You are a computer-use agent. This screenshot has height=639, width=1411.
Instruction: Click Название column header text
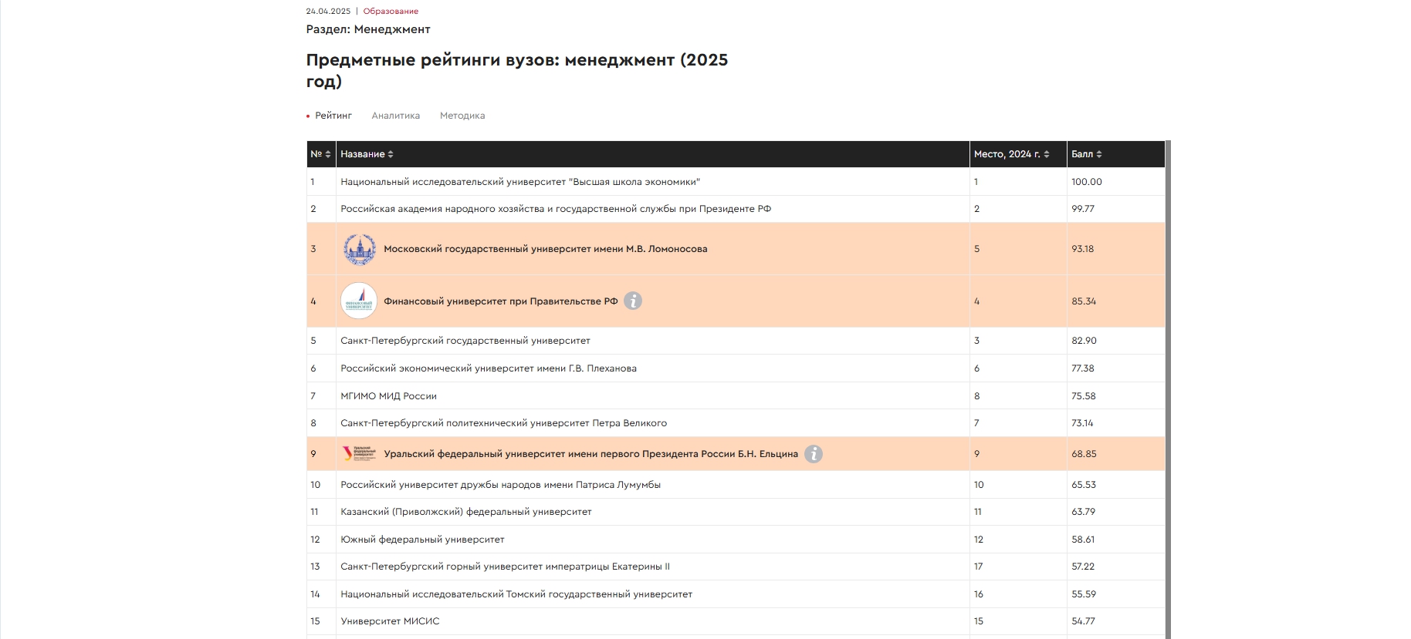[x=363, y=154]
